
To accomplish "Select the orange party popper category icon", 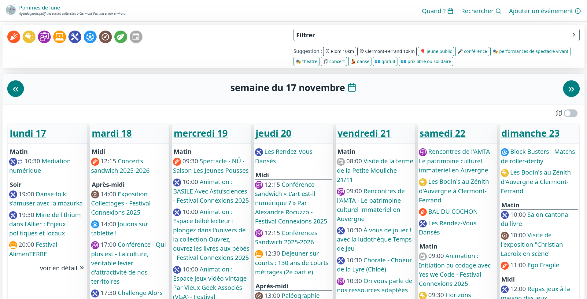I will tap(14, 37).
